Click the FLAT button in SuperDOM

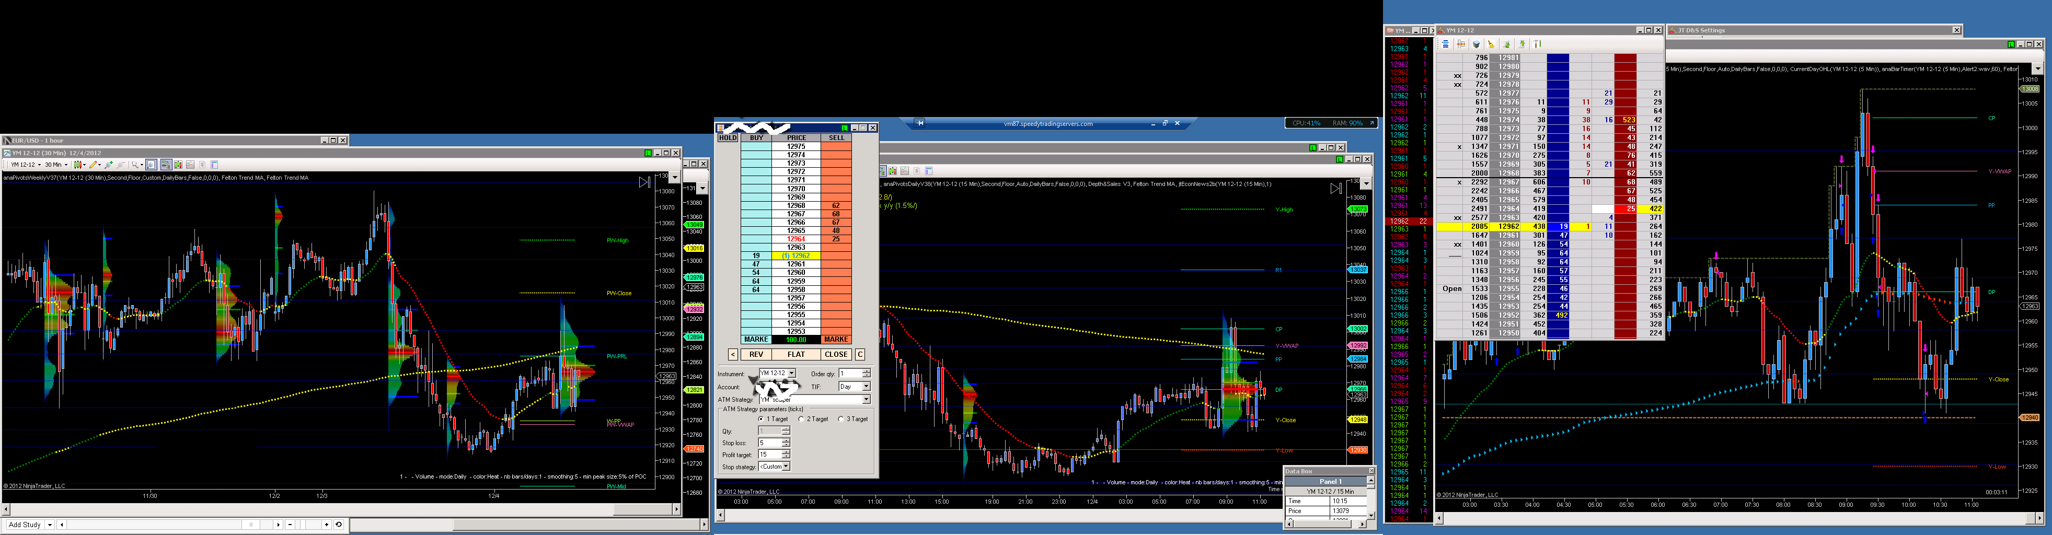pos(796,354)
